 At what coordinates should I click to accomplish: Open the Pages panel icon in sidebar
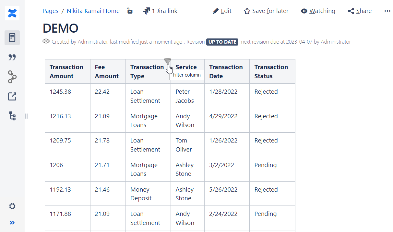point(12,37)
